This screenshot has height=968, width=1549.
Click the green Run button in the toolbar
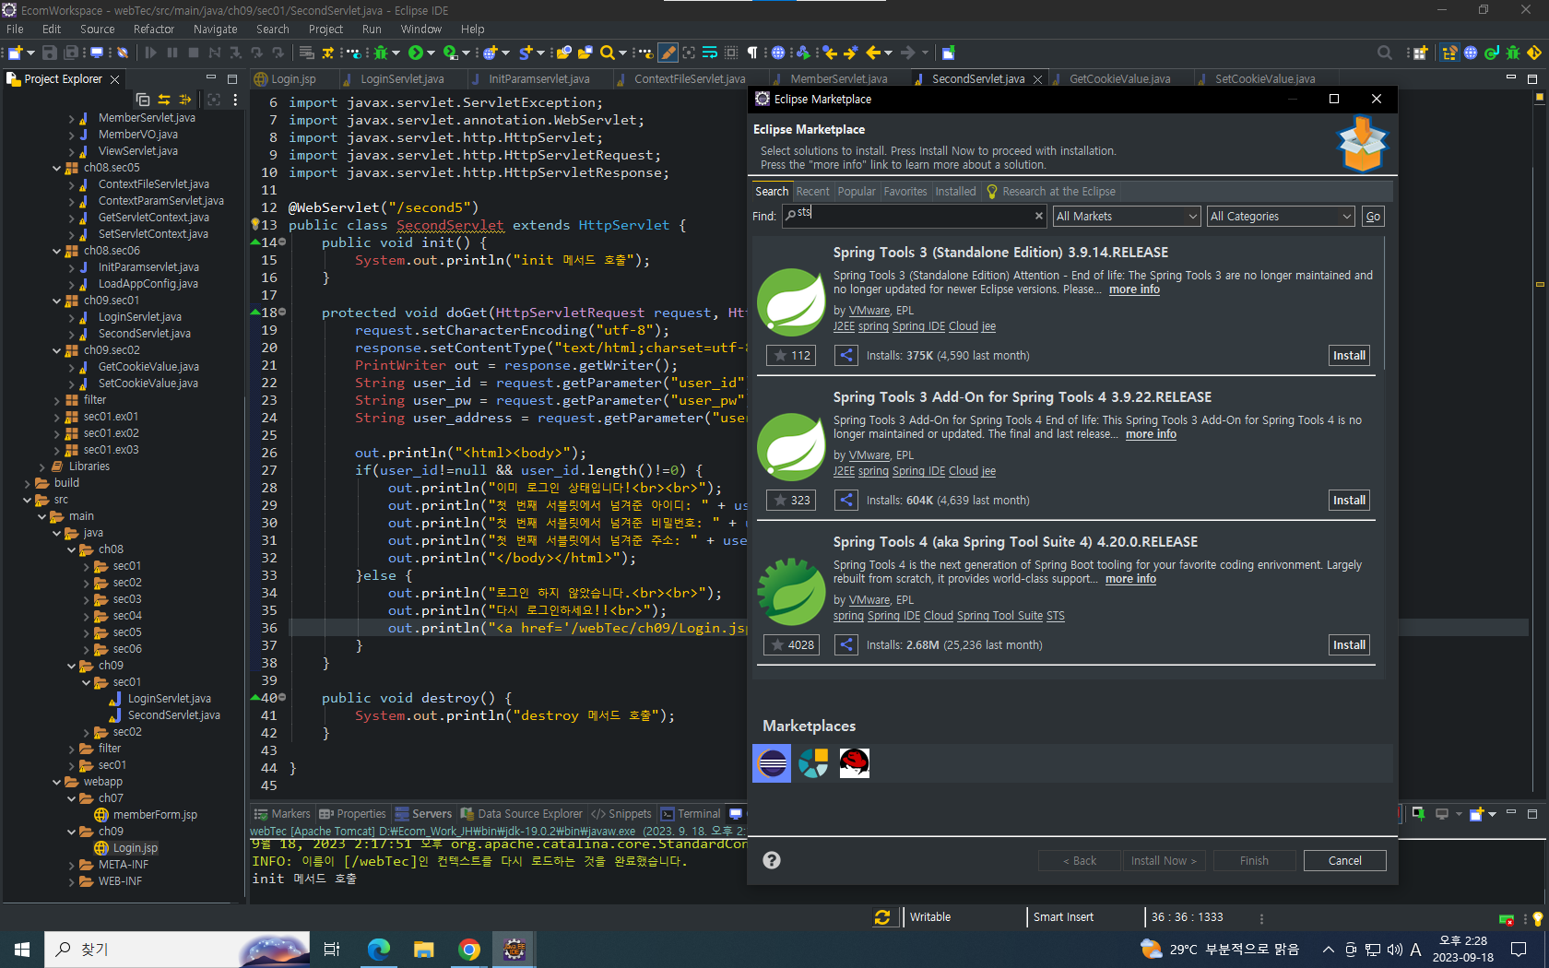416,53
